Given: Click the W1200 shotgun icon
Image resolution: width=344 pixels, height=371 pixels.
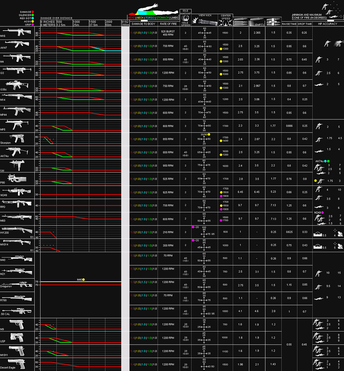Looking at the screenshot, I should (x=17, y=230).
